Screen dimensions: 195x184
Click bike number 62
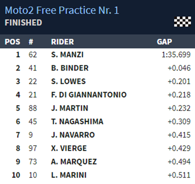[33, 55]
